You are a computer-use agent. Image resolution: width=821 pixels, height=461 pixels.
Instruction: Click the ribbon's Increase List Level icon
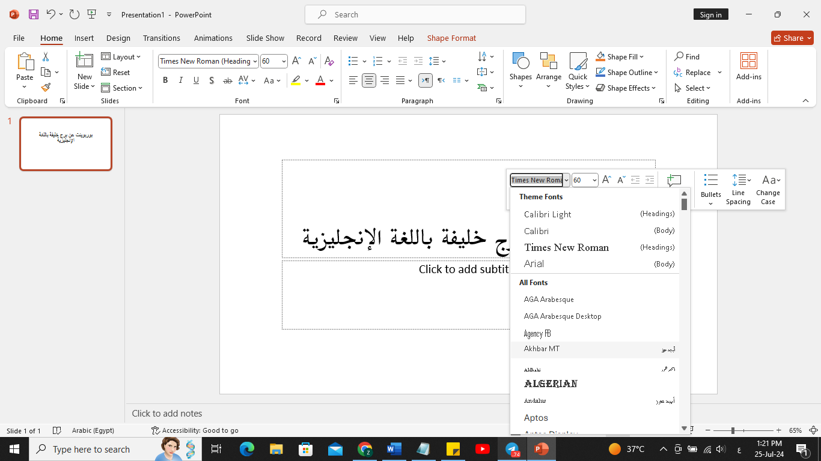tap(419, 61)
